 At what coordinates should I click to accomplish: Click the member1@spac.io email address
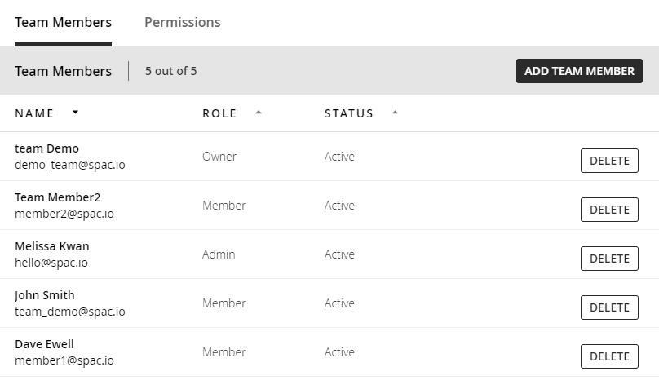pyautogui.click(x=64, y=360)
